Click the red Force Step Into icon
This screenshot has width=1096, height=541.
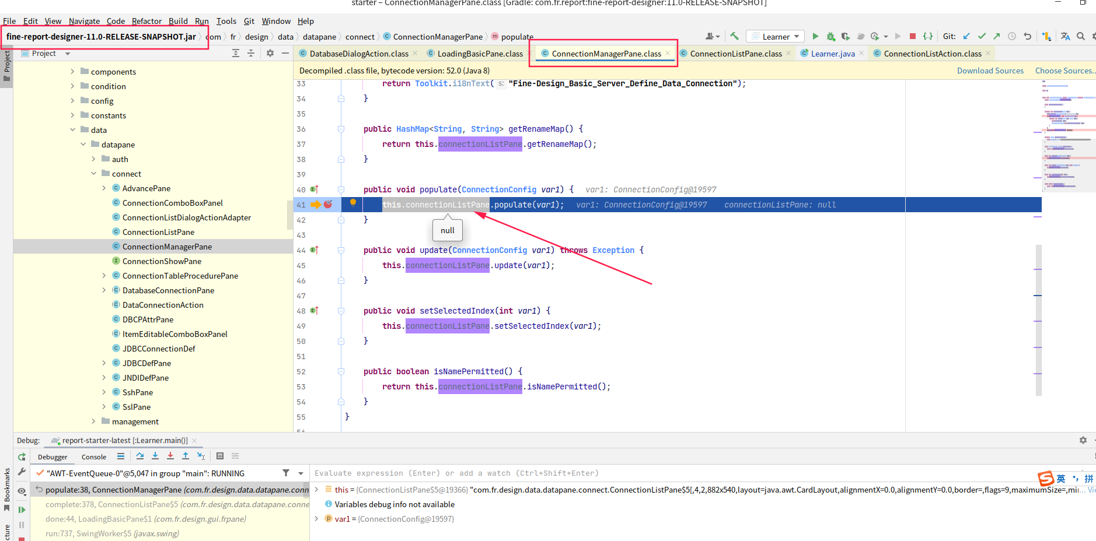(x=170, y=456)
